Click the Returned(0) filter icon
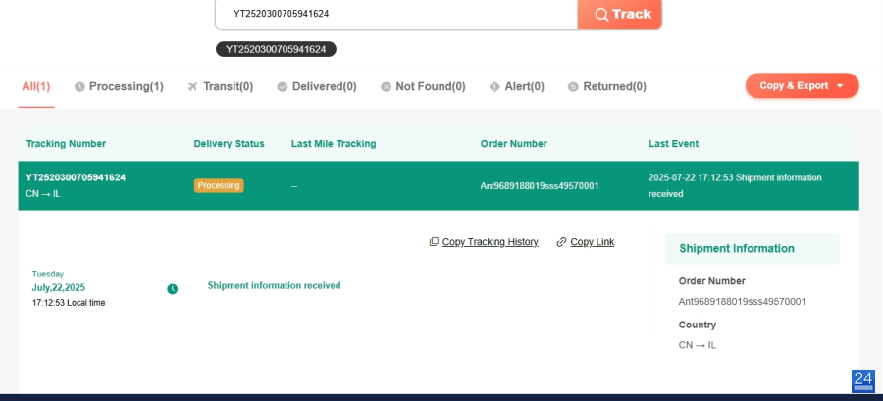 coord(573,86)
